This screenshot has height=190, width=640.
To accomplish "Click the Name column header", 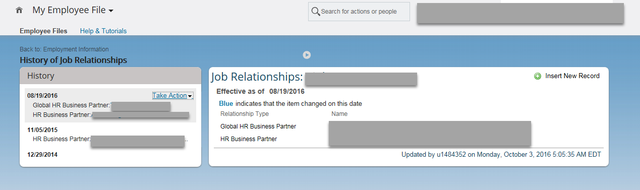I will (x=339, y=114).
